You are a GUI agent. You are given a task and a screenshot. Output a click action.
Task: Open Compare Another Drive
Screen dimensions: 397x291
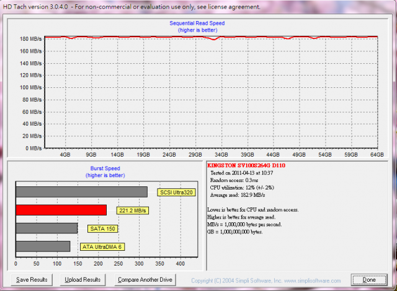click(145, 280)
